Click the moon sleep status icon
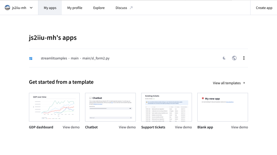 224,58
